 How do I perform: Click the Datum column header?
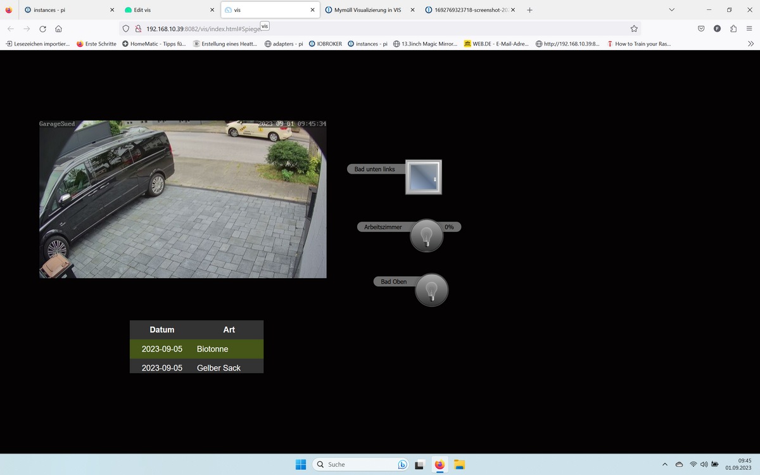(162, 329)
